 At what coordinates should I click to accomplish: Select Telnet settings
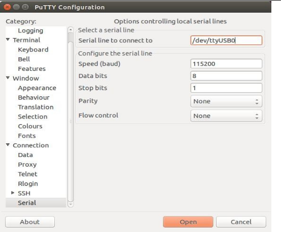click(x=27, y=174)
